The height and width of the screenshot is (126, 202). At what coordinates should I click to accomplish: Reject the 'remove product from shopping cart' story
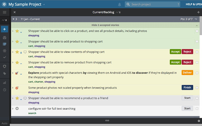tap(187, 62)
